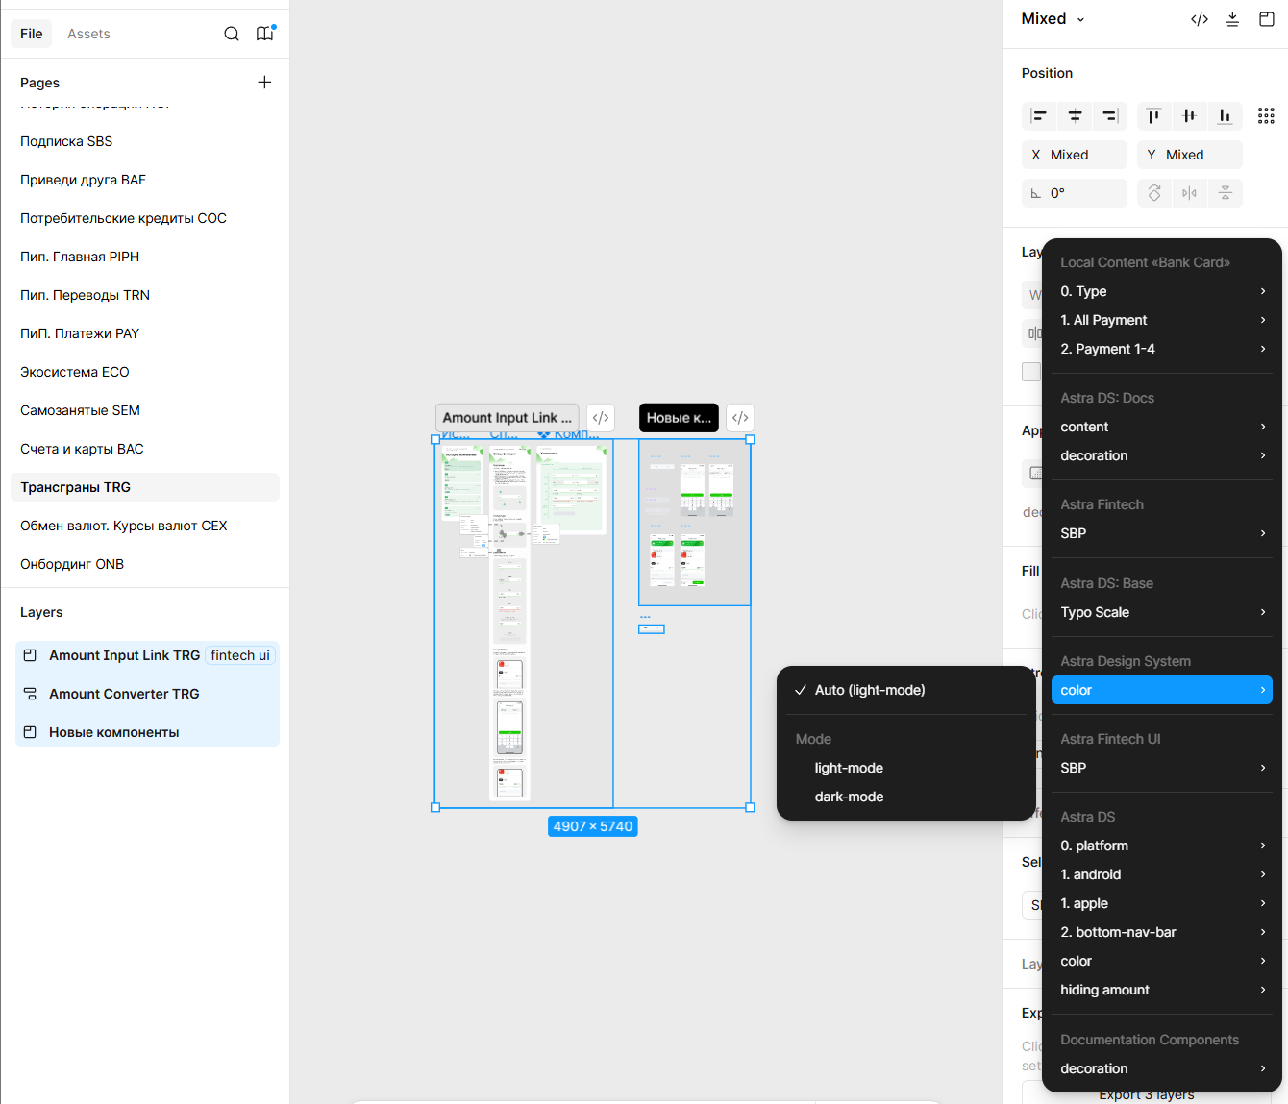Open 1. All Payment menu entry
This screenshot has height=1104, width=1288.
1162,320
